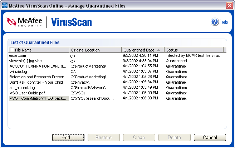235x148 pixels.
Task: Select Don't ask, don't tell file
Action: pyautogui.click(x=38, y=82)
